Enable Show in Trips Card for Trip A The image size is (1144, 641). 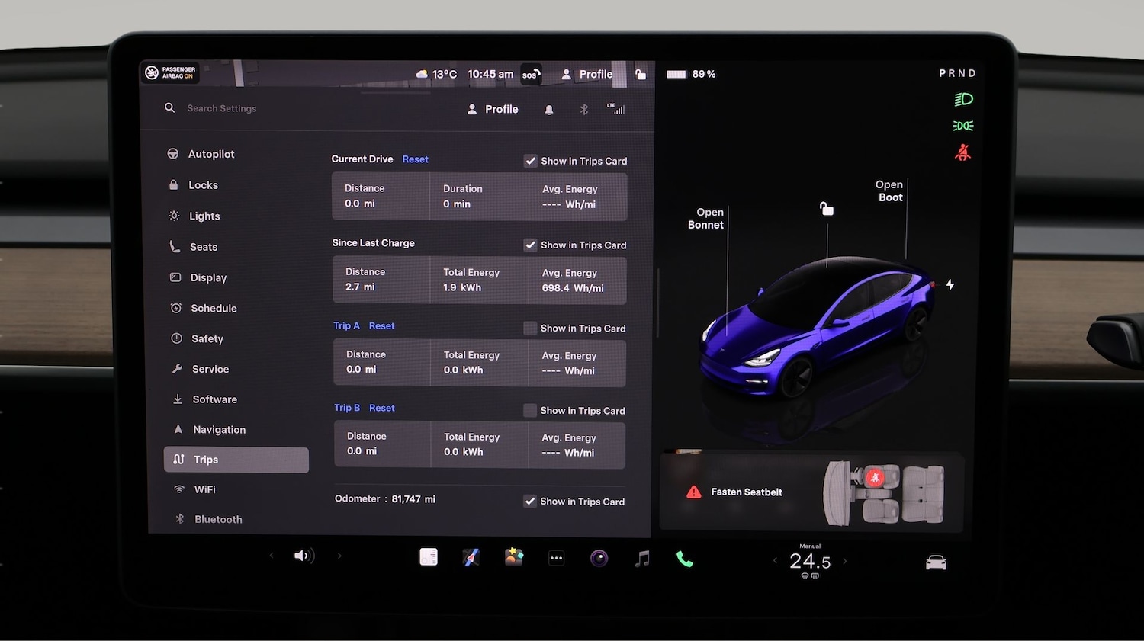[530, 328]
